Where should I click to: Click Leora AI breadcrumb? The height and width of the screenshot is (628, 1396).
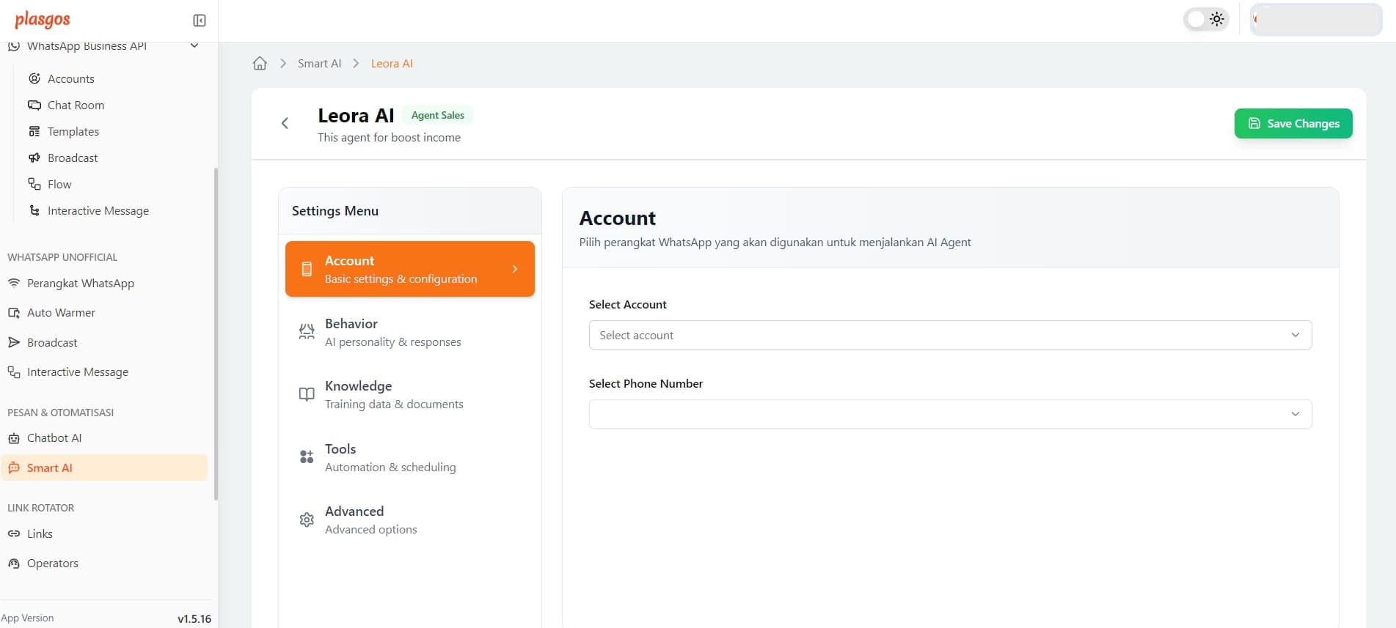point(392,63)
